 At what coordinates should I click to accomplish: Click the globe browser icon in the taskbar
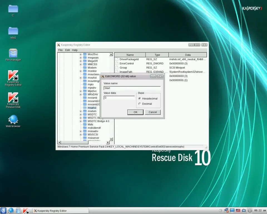pos(11,211)
